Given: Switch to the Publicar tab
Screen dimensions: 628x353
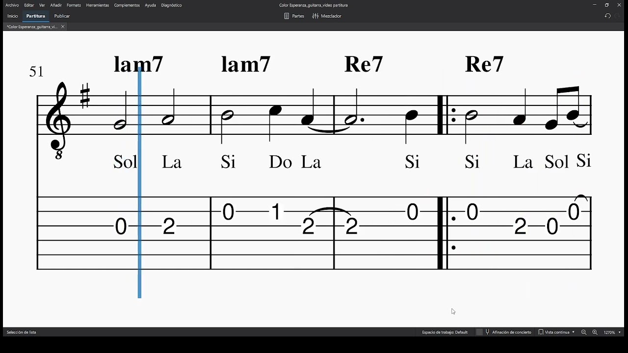Looking at the screenshot, I should click(x=62, y=16).
